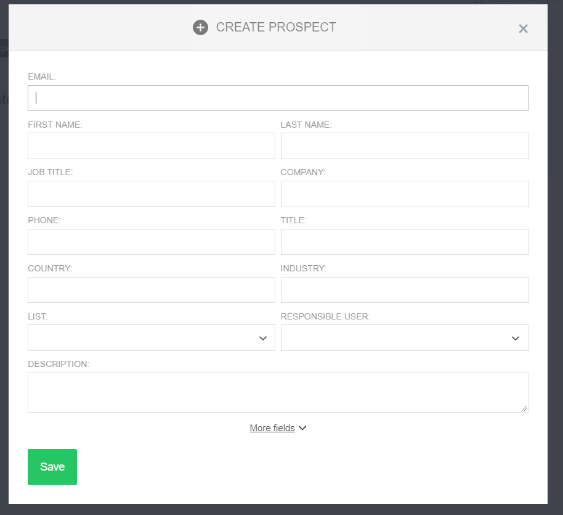Open the List dropdown
563x515 pixels.
coord(151,338)
